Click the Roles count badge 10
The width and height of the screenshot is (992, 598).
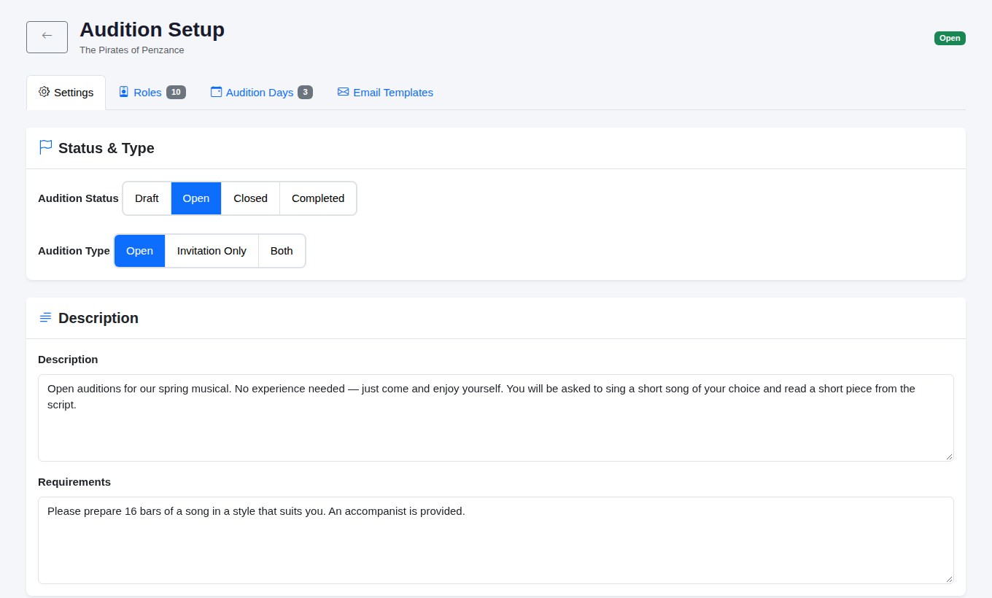tap(176, 92)
